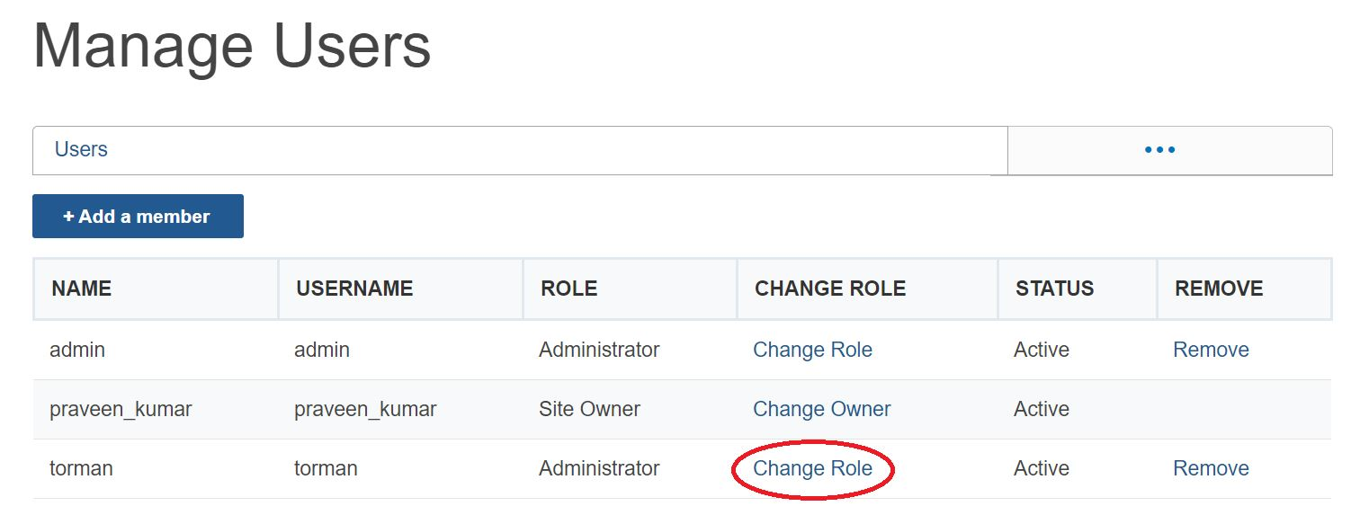This screenshot has height=515, width=1351.
Task: Select praveen_kumar in the Name column
Action: [x=121, y=409]
